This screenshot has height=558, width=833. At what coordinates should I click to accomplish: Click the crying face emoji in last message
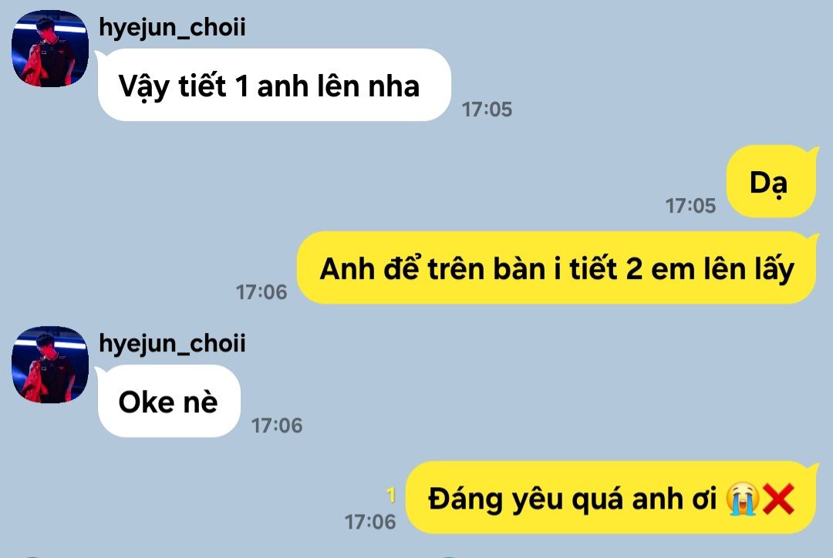click(x=743, y=499)
